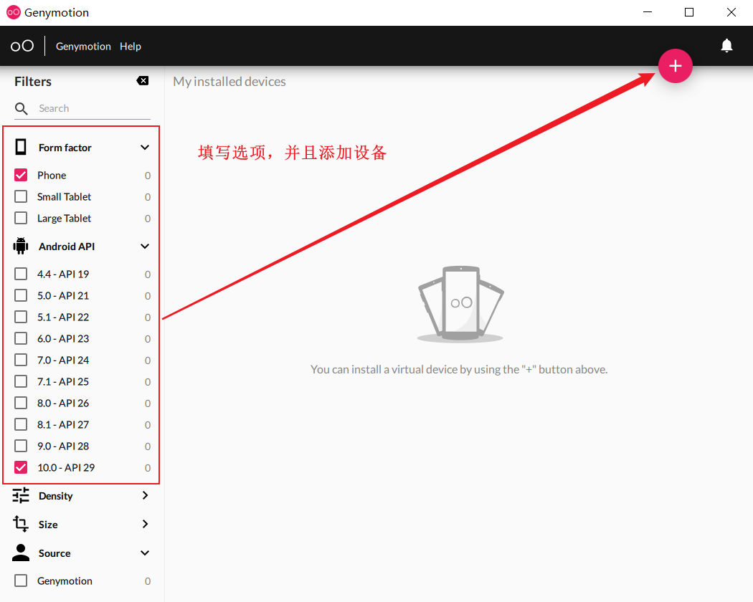Click the Form factor phone icon
This screenshot has height=602, width=753.
[21, 147]
